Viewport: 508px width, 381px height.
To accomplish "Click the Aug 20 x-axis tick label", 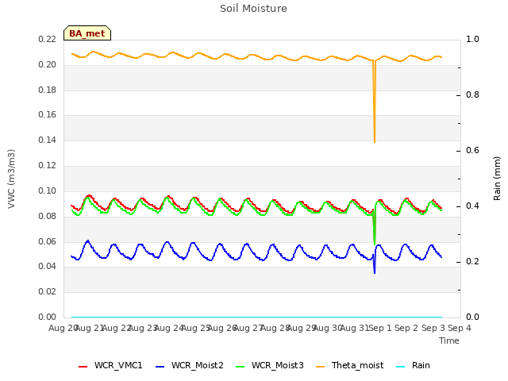I will coord(62,328).
